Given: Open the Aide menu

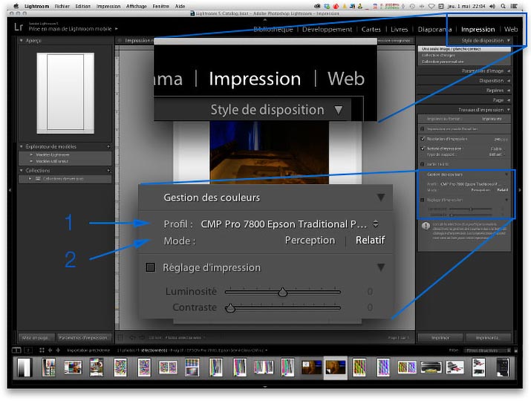Looking at the screenshot, I should coord(180,6).
